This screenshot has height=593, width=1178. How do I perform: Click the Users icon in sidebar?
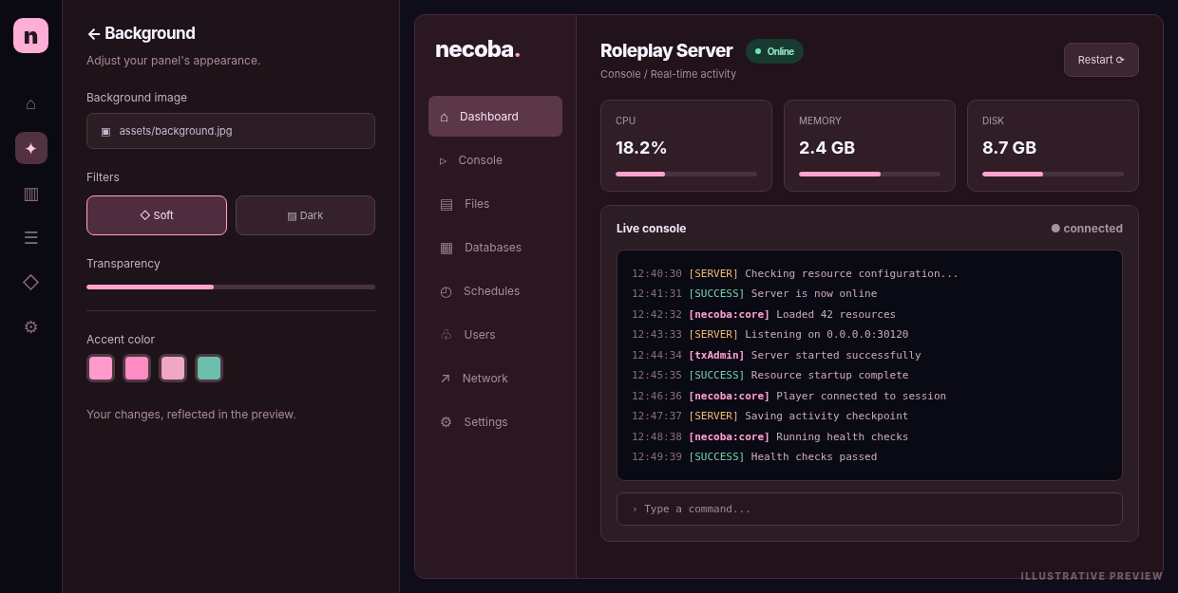(446, 335)
